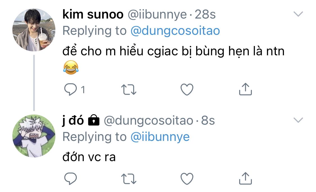Like the 'đớn vc ra' tweet

(187, 179)
